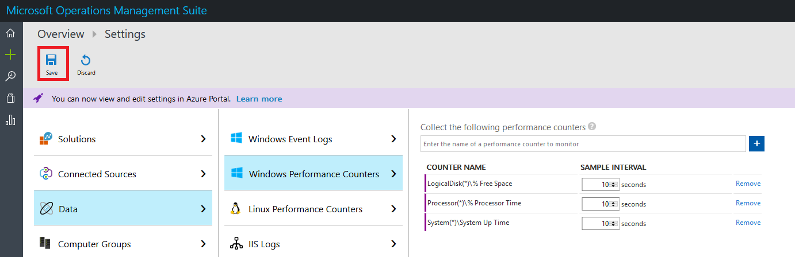This screenshot has height=257, width=795.
Task: Focus the performance counter name input field
Action: click(583, 144)
